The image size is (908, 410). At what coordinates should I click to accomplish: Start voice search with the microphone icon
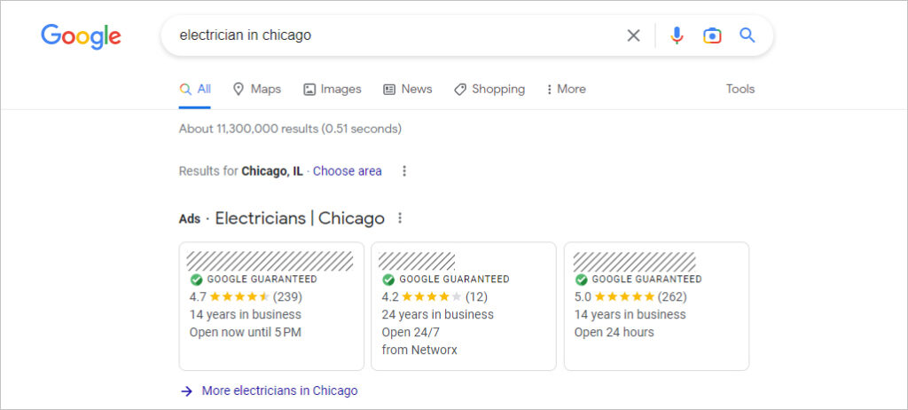click(677, 35)
